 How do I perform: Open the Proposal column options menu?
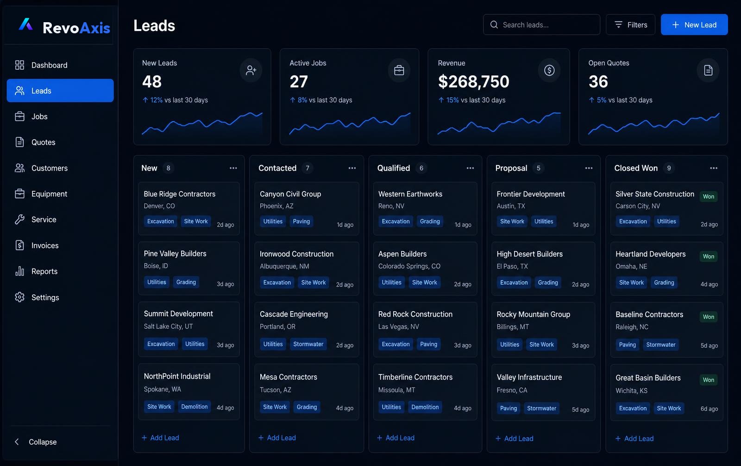tap(589, 168)
